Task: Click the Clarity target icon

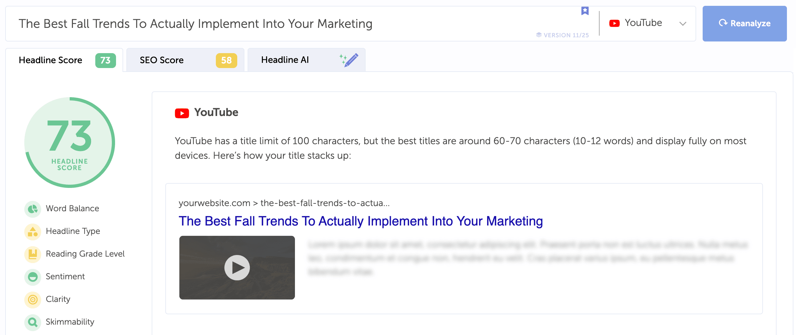Action: tap(33, 300)
